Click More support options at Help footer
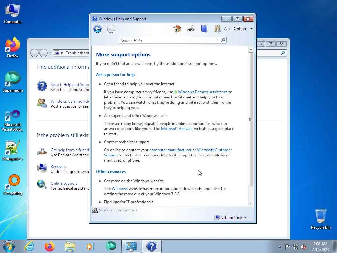The height and width of the screenshot is (253, 337). [x=118, y=210]
